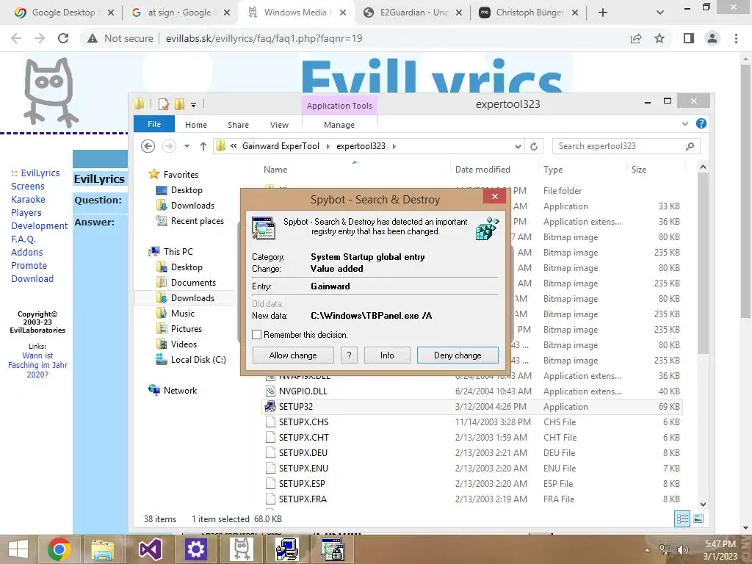Select Network in navigation pane
The width and height of the screenshot is (752, 564).
(x=180, y=391)
